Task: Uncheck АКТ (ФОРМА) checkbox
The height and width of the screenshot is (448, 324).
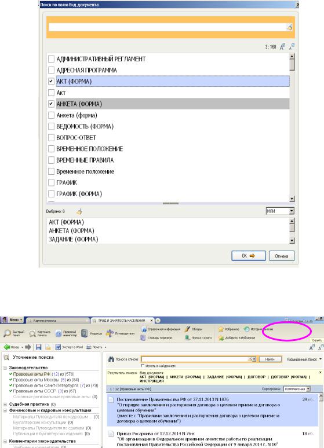Action: click(51, 82)
